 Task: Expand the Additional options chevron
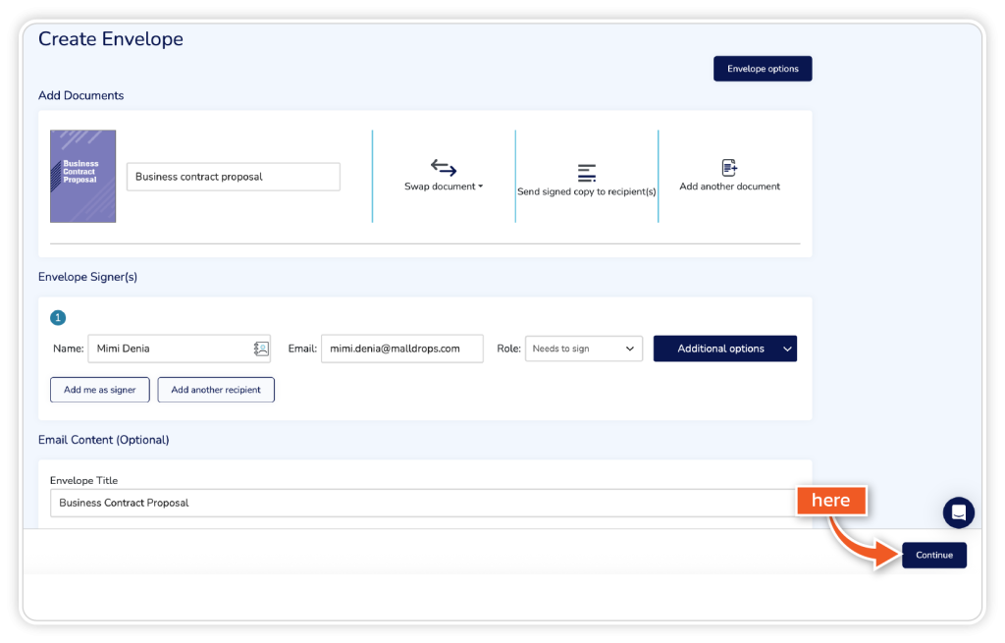pyautogui.click(x=786, y=348)
